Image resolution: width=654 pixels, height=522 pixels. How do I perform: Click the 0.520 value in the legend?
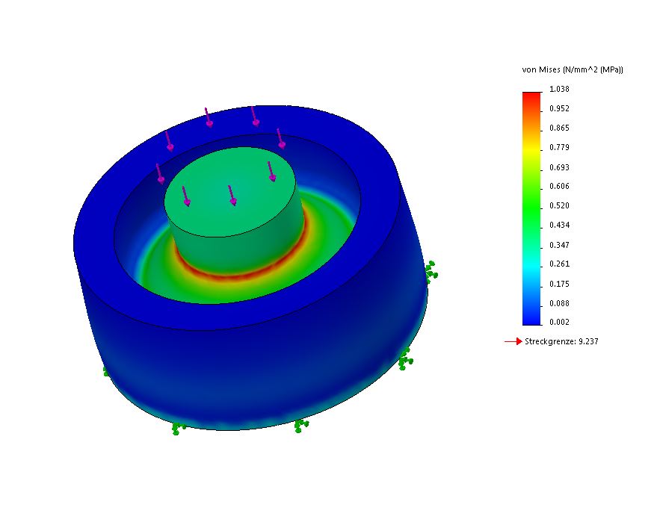click(x=559, y=205)
